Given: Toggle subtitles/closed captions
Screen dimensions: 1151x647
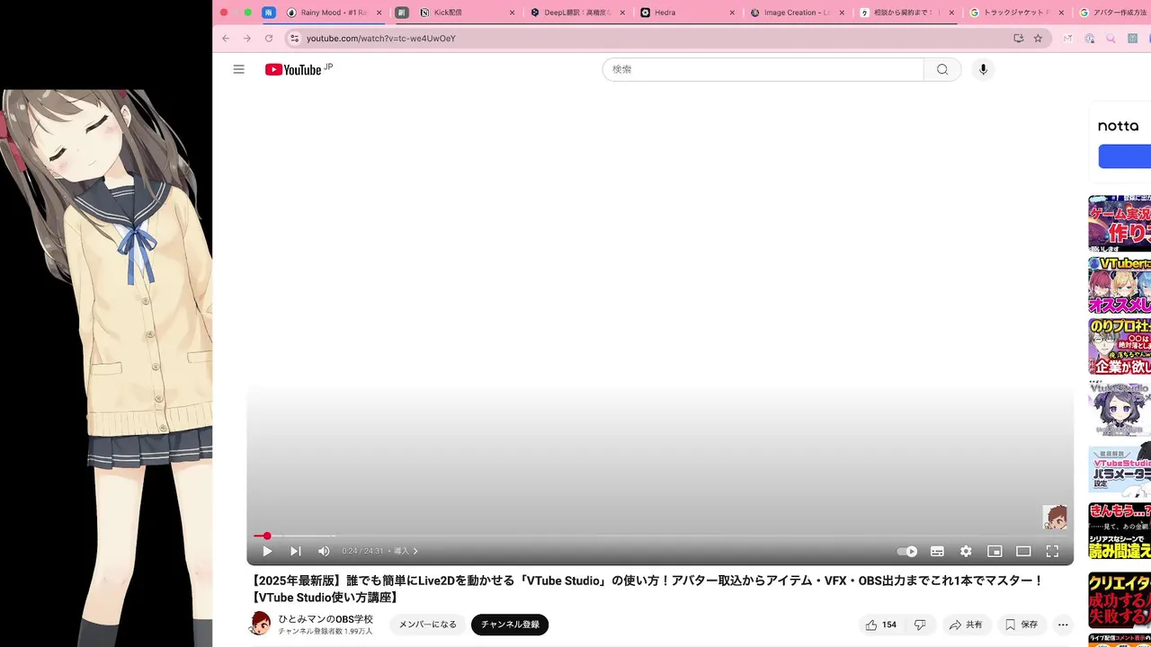Looking at the screenshot, I should coord(937,551).
